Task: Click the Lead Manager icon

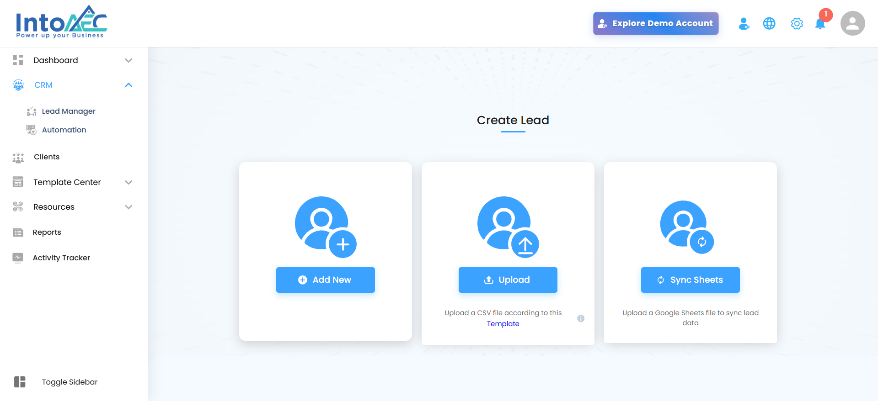Action: (x=32, y=111)
